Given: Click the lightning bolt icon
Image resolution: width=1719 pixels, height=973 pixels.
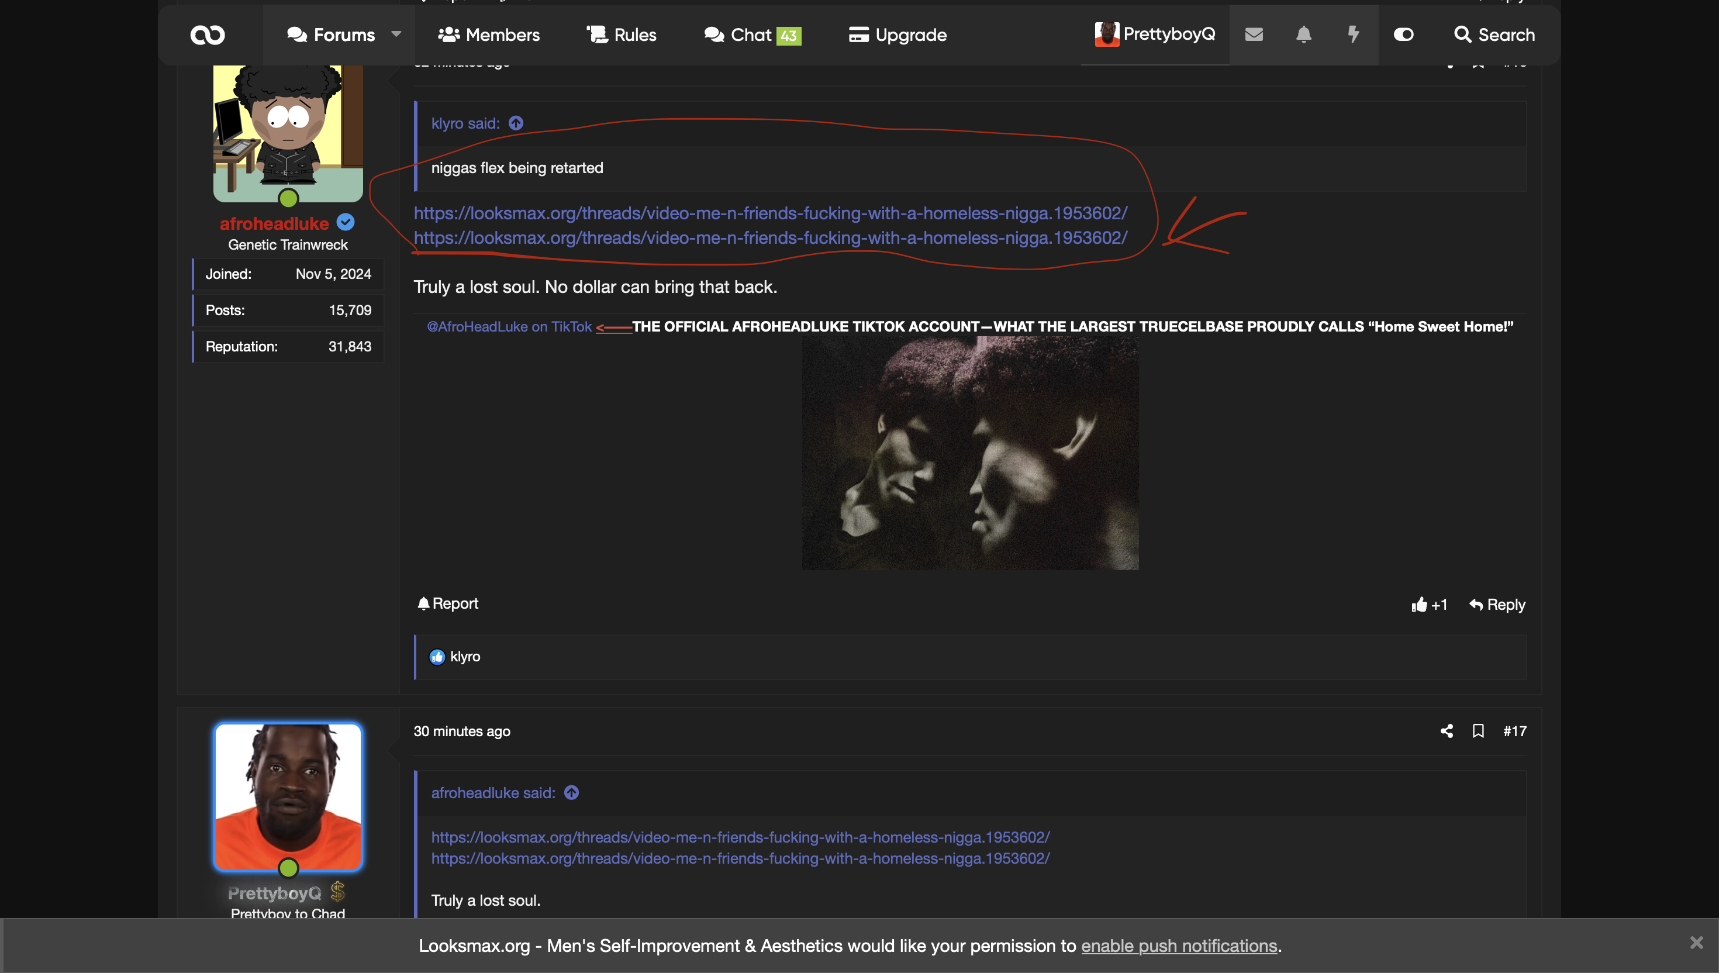Looking at the screenshot, I should pyautogui.click(x=1353, y=34).
